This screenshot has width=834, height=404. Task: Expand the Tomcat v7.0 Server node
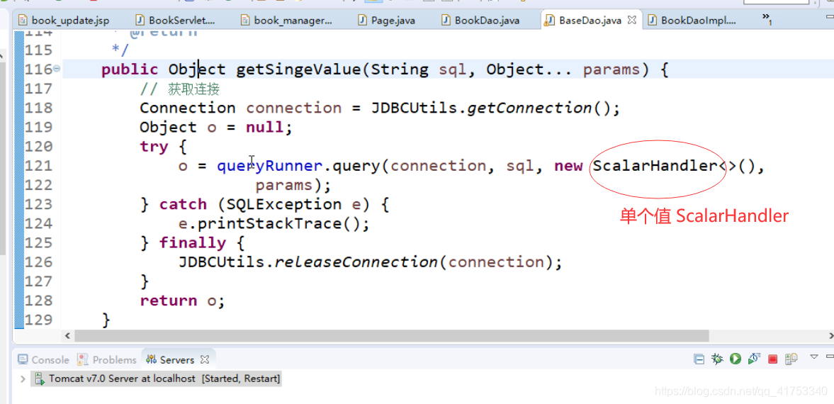23,379
